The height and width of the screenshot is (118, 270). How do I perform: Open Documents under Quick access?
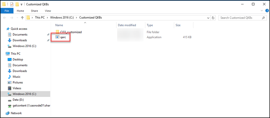(x=20, y=35)
